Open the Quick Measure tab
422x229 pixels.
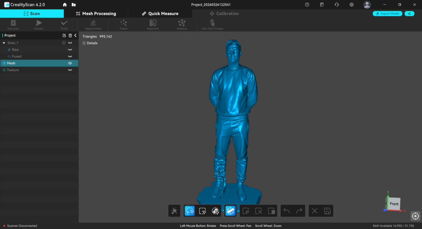click(160, 14)
